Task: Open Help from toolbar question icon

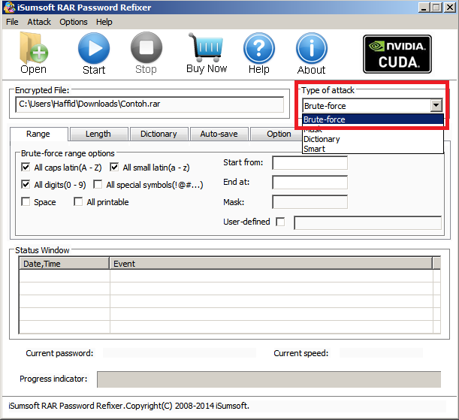Action: click(x=258, y=48)
